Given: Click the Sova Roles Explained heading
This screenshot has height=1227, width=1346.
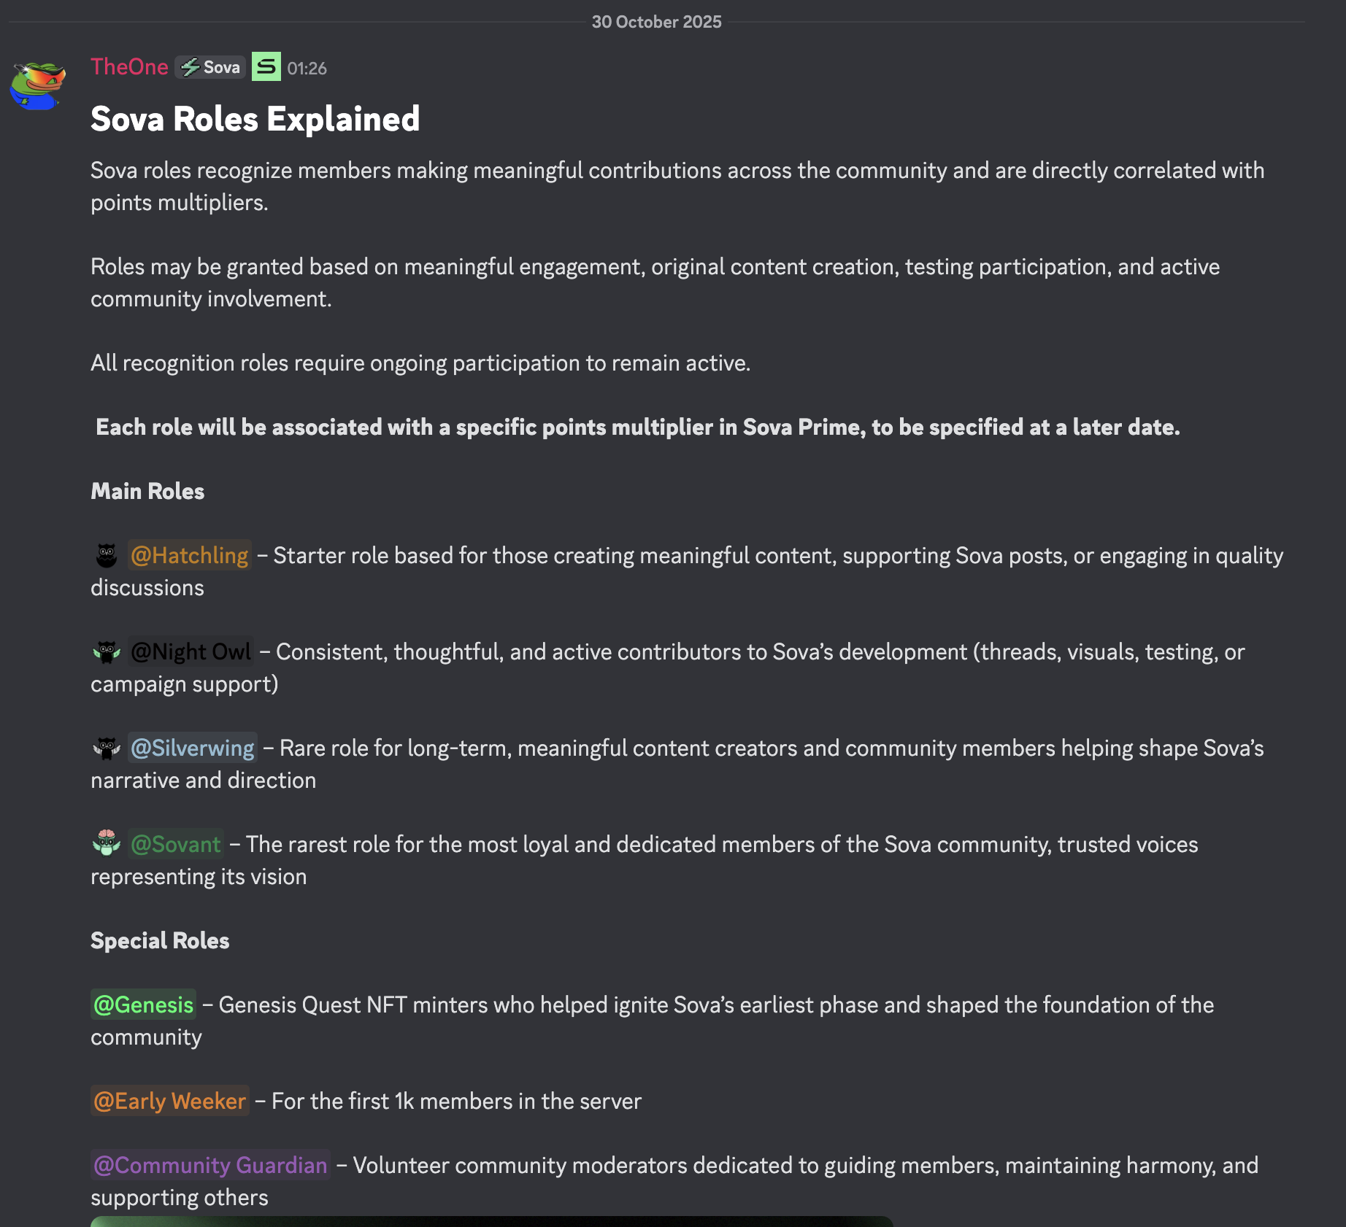Looking at the screenshot, I should (x=255, y=120).
